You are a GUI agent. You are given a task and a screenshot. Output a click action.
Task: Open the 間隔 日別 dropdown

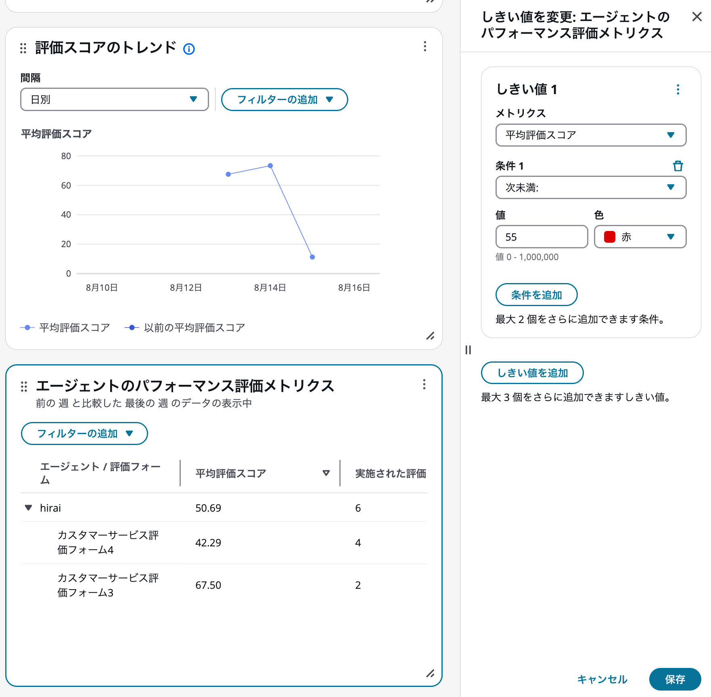115,99
